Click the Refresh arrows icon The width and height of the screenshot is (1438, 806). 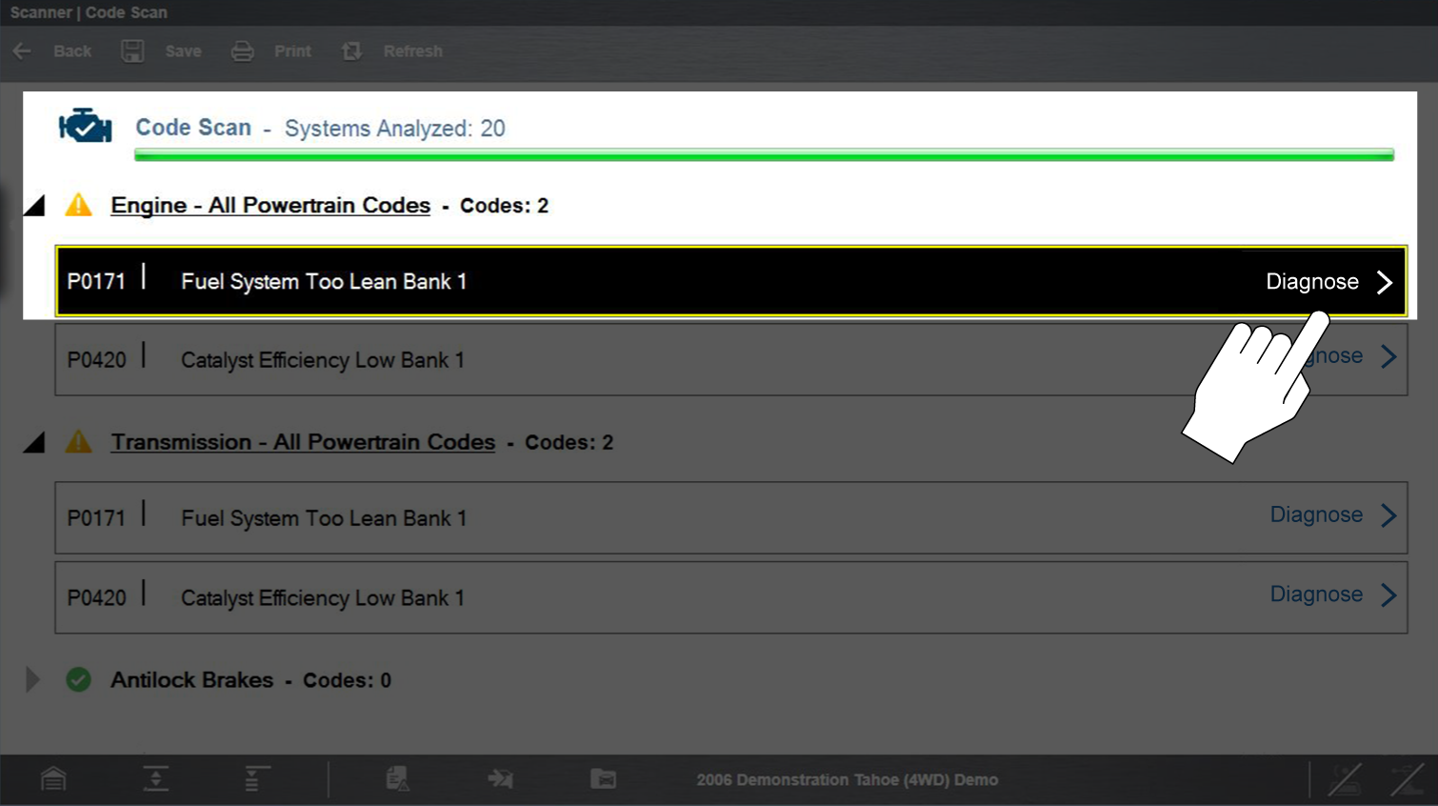pos(351,51)
